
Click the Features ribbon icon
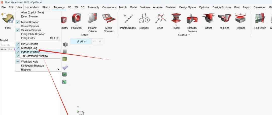(x=76, y=19)
